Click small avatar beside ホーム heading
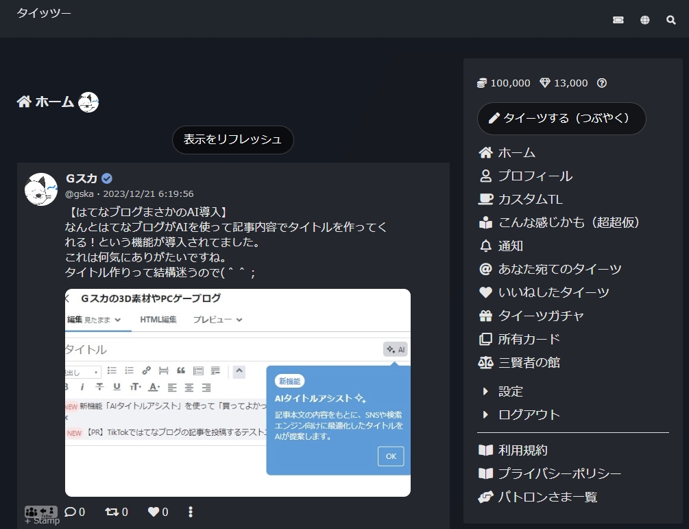Image resolution: width=689 pixels, height=529 pixels. tap(88, 102)
